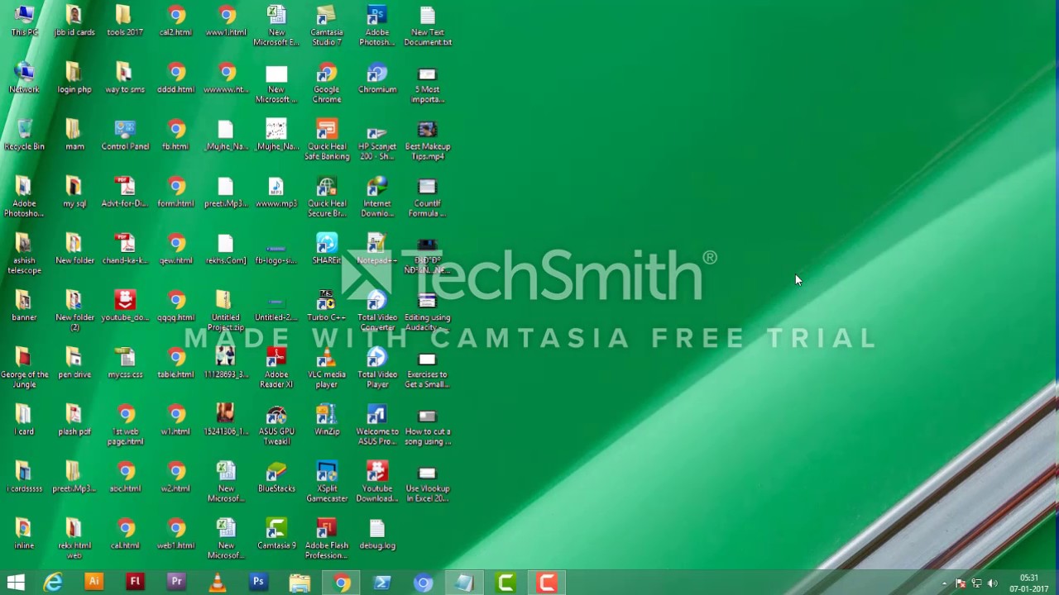This screenshot has width=1059, height=595.
Task: Select the my sql folder
Action: click(74, 193)
